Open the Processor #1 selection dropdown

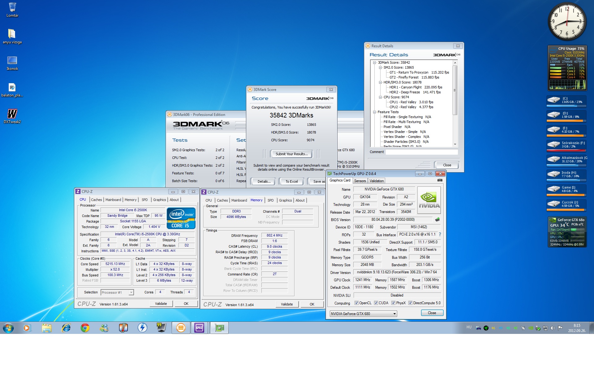tap(131, 292)
